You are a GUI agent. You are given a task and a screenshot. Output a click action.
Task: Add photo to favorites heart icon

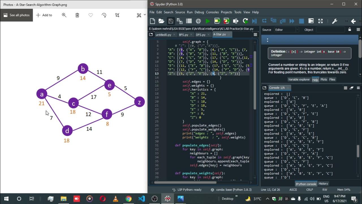pos(90,15)
